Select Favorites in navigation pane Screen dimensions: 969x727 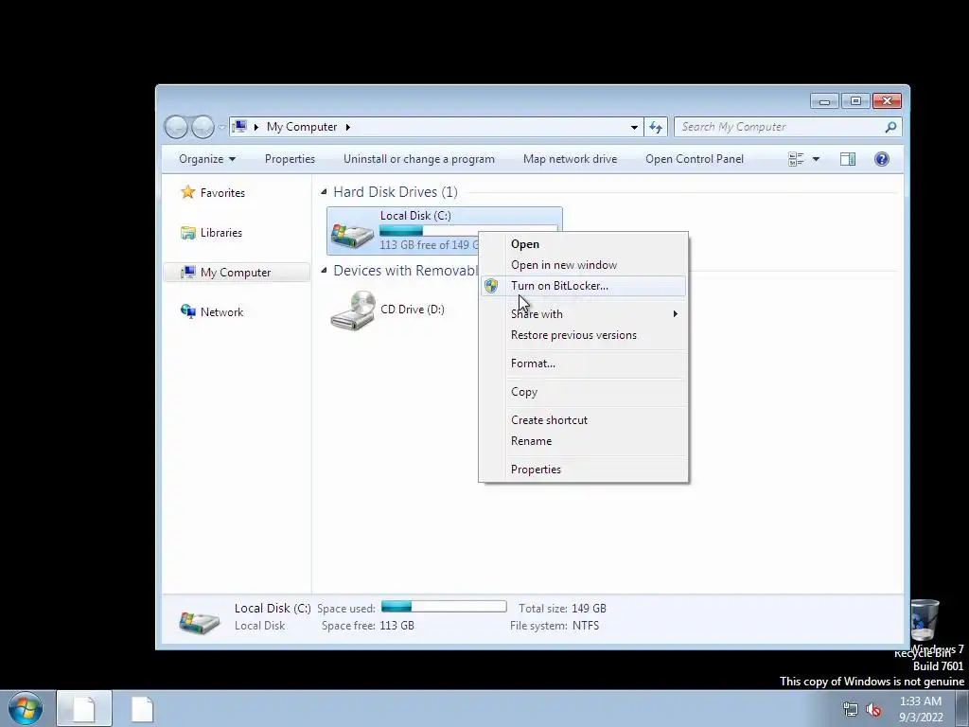(x=222, y=193)
